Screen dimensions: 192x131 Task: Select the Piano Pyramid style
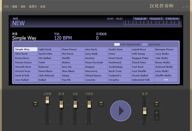coord(96,62)
